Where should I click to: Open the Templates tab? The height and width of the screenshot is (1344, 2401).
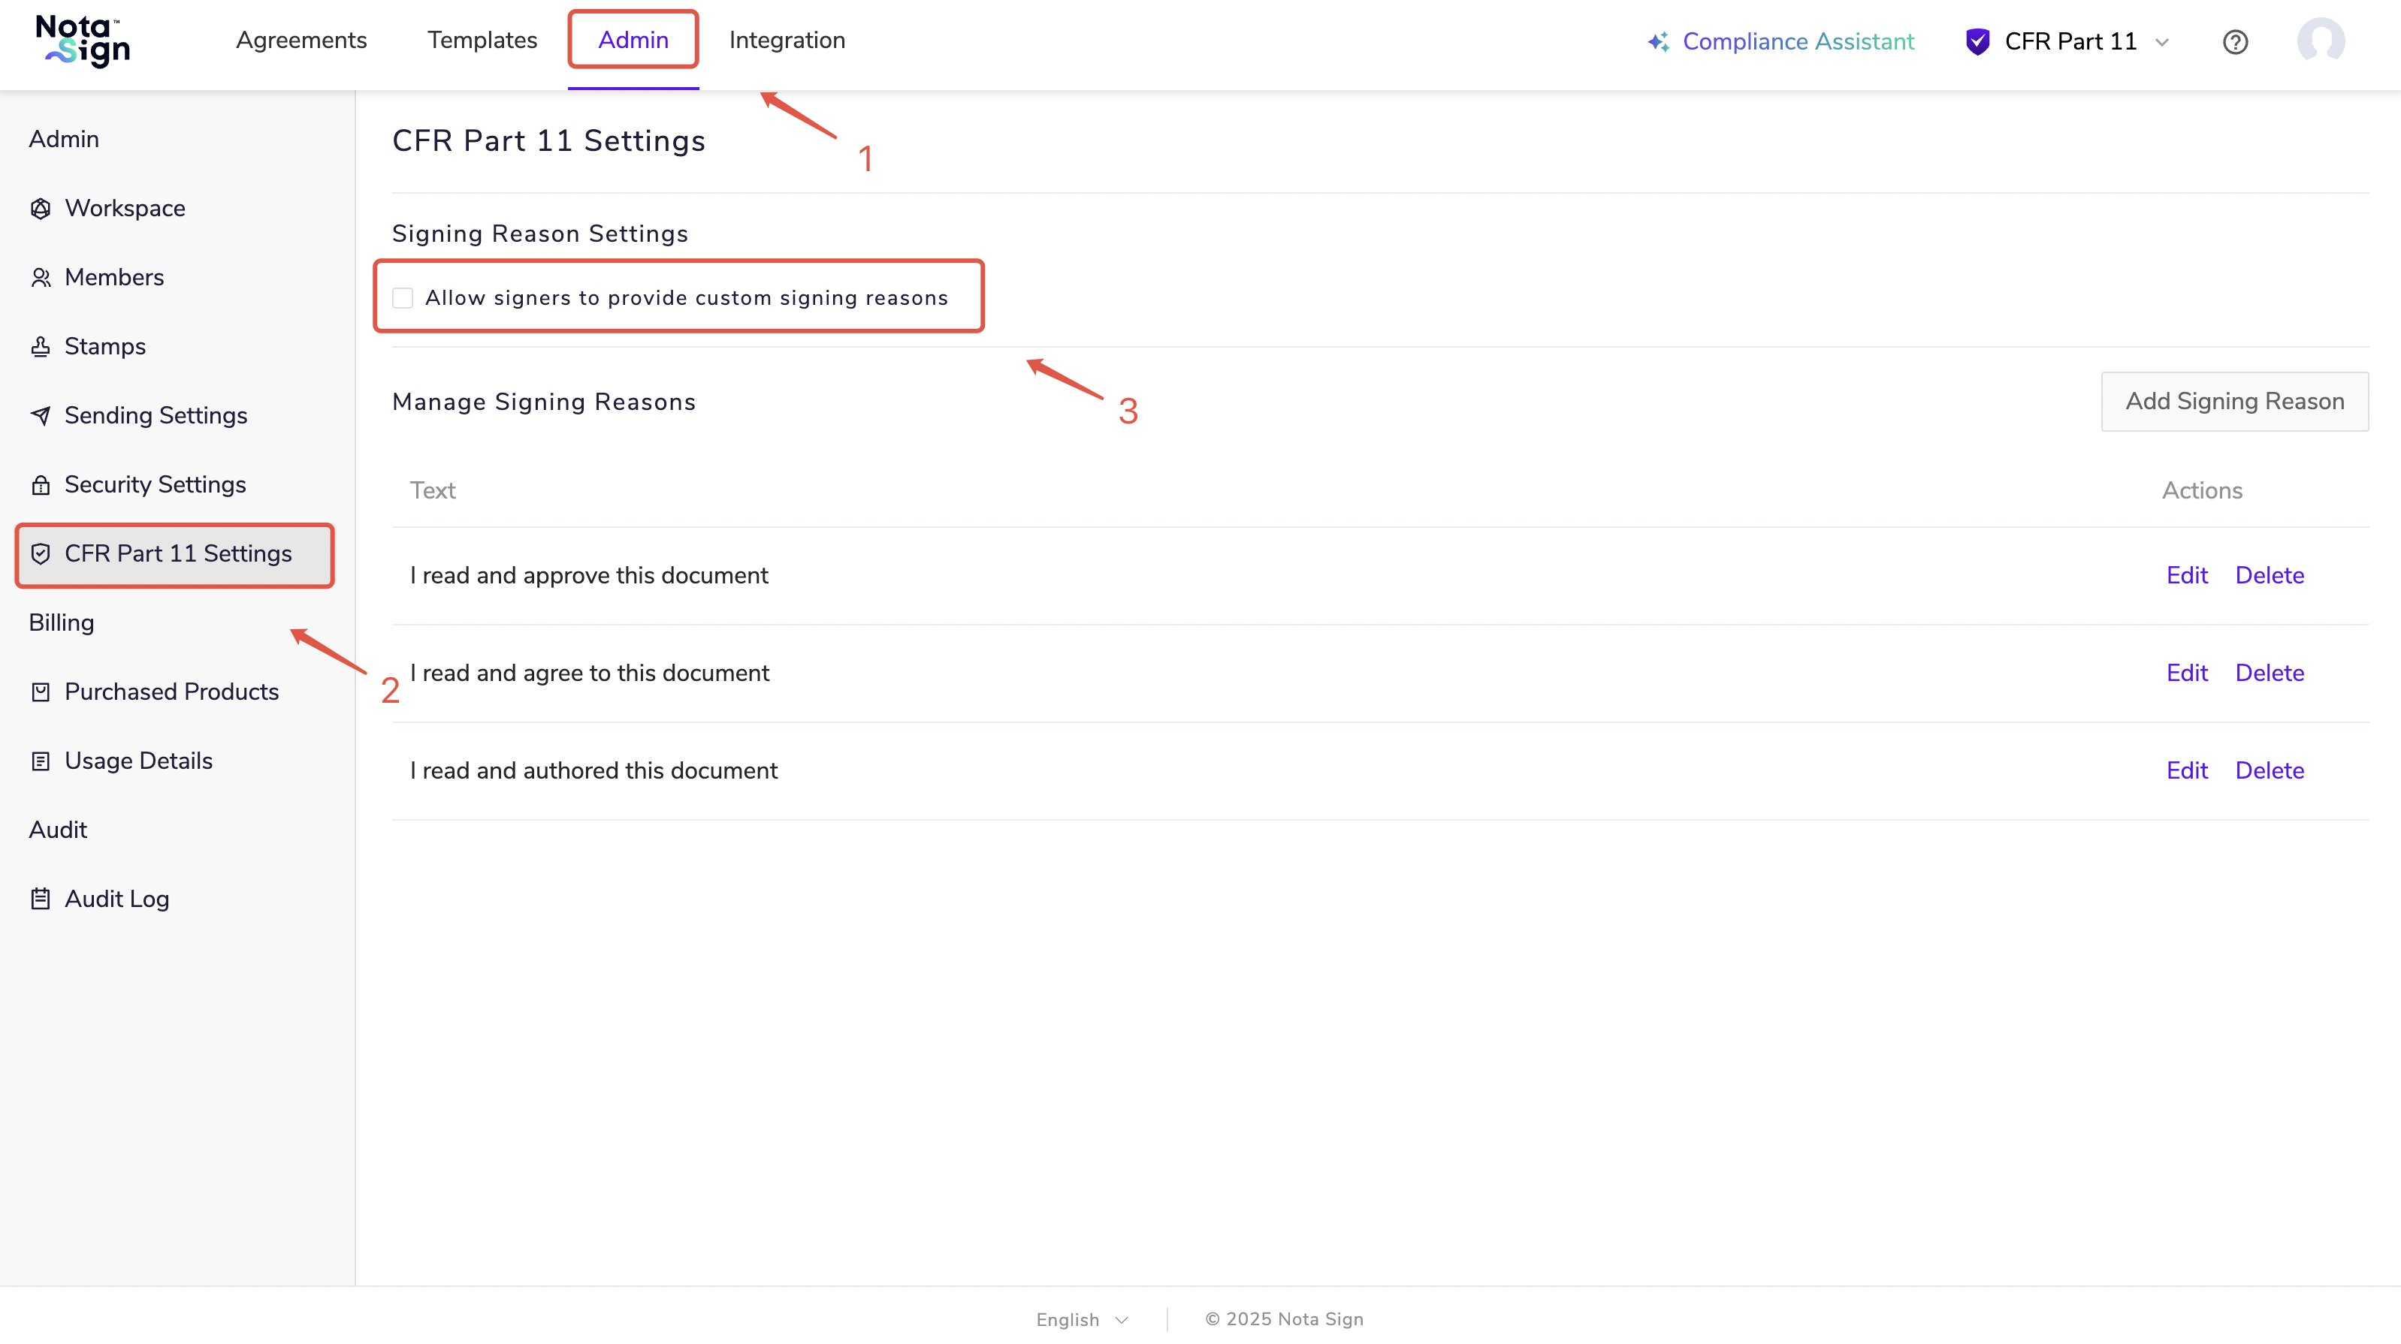[x=482, y=40]
